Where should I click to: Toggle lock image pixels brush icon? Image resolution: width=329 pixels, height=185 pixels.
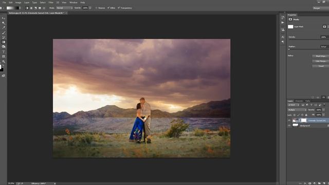(x=298, y=115)
